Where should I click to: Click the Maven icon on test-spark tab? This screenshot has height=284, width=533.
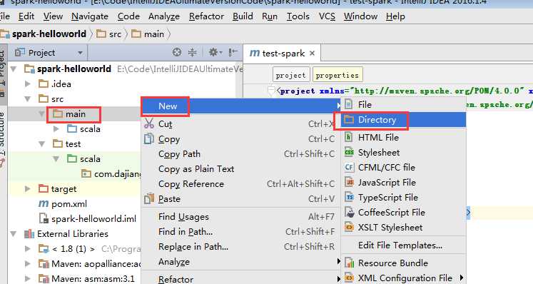click(x=254, y=53)
